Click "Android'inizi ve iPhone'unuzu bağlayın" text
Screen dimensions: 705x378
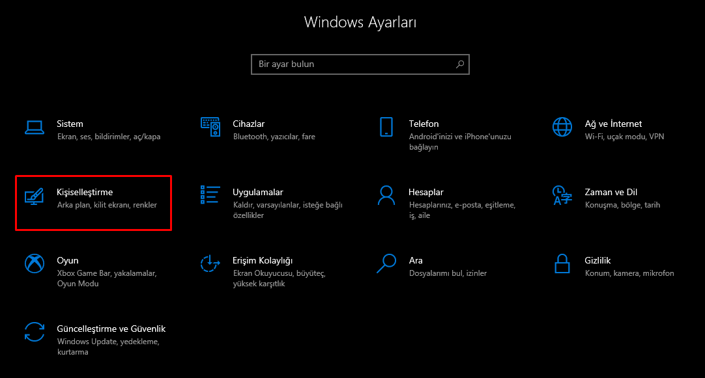[x=460, y=142]
